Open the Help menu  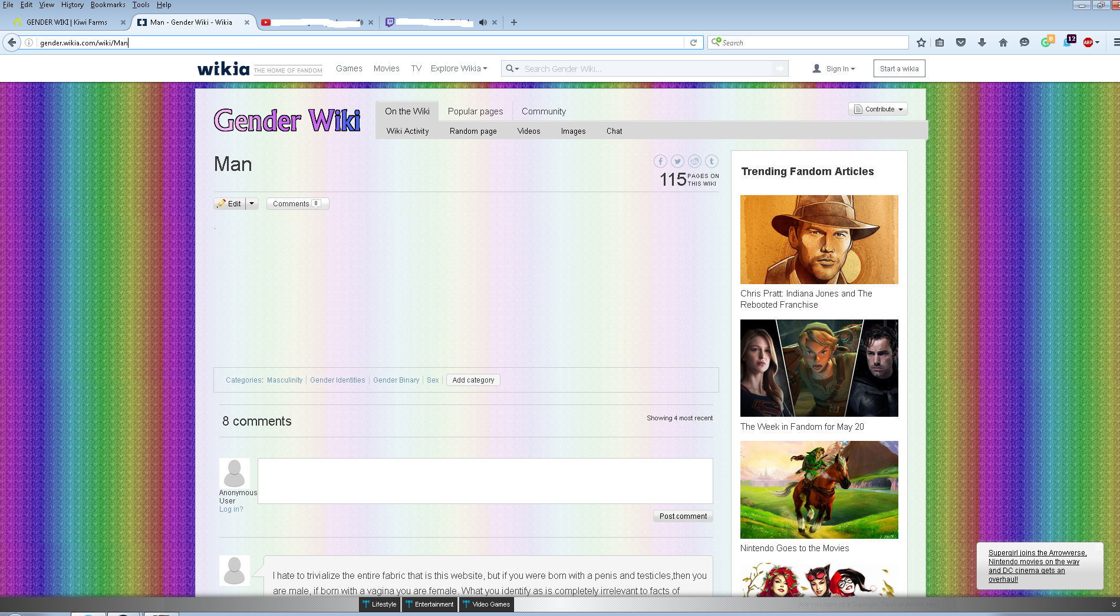tap(164, 5)
